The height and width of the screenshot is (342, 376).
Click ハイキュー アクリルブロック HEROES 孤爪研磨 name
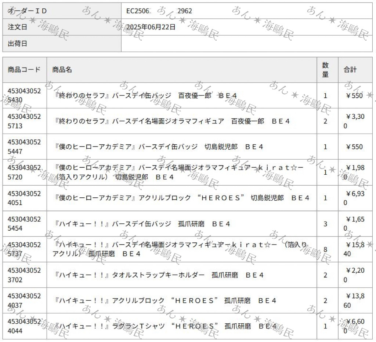[x=164, y=300]
